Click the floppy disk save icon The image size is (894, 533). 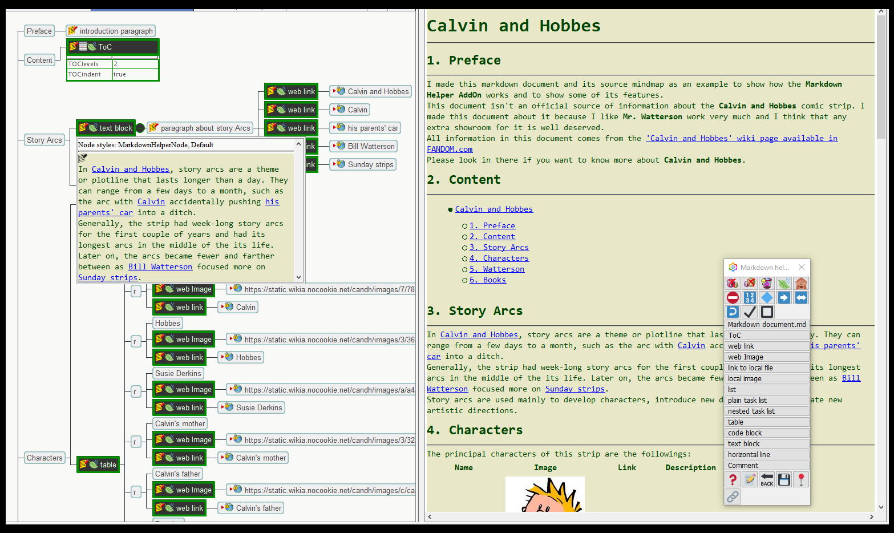coord(784,479)
